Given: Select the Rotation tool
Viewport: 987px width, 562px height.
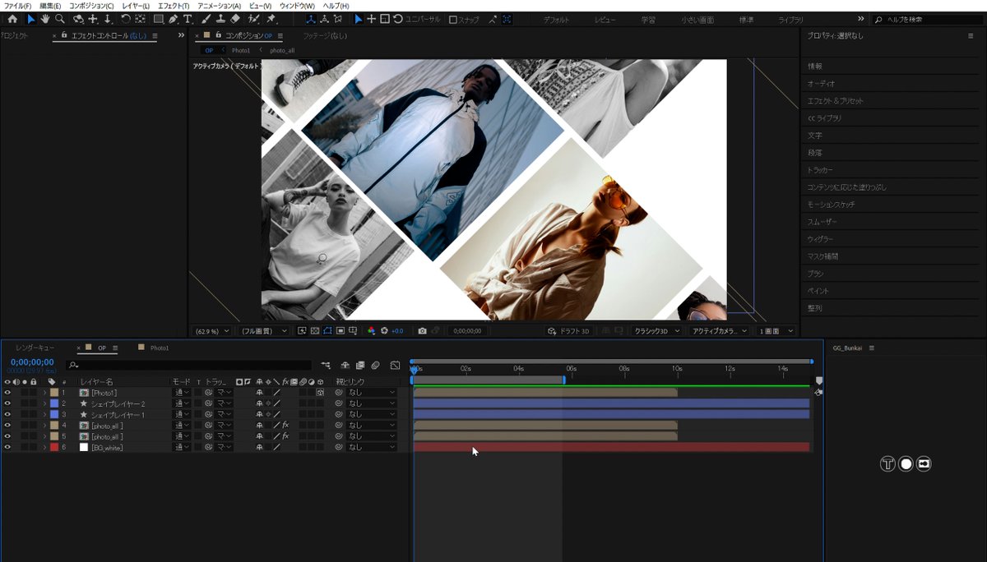Looking at the screenshot, I should click(125, 19).
